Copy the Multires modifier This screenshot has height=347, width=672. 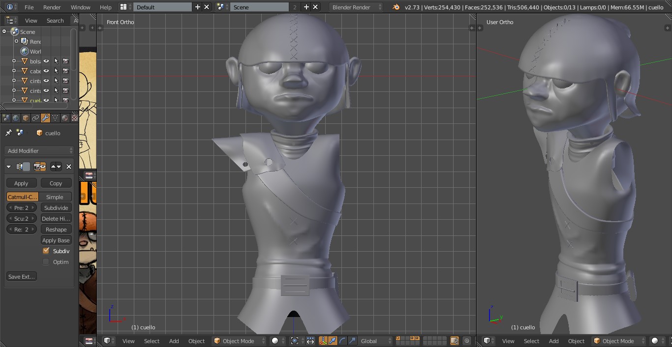coord(56,183)
